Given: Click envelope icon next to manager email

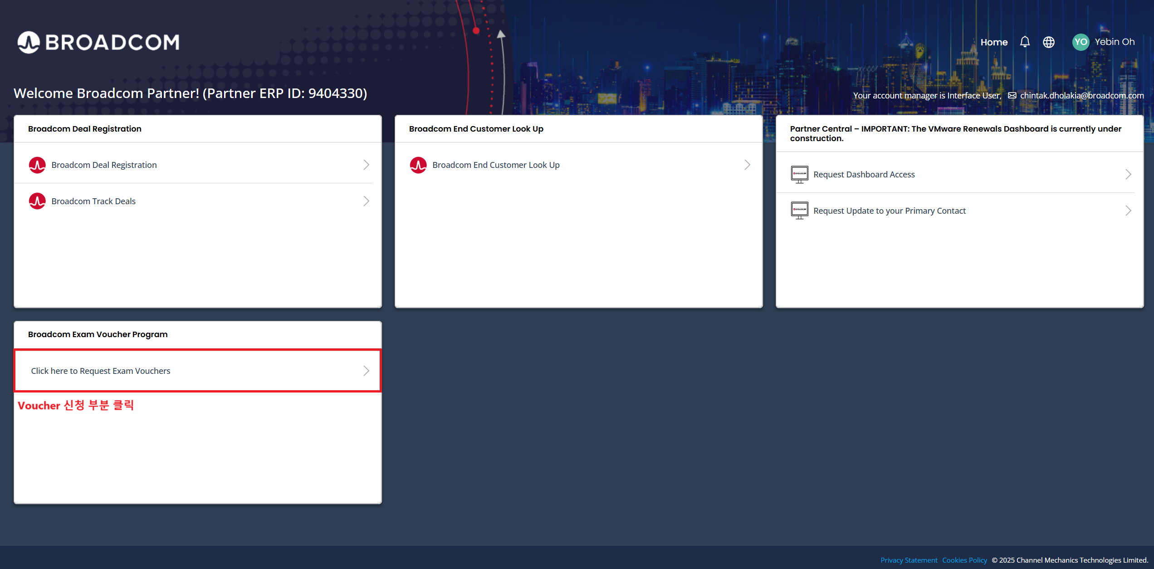Looking at the screenshot, I should pyautogui.click(x=1012, y=95).
